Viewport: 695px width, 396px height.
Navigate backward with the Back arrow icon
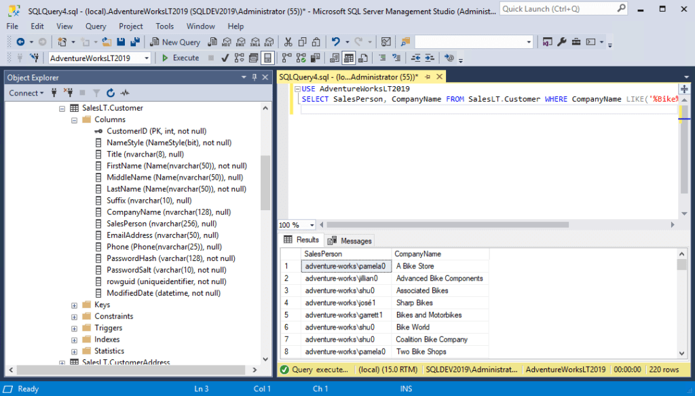point(20,42)
